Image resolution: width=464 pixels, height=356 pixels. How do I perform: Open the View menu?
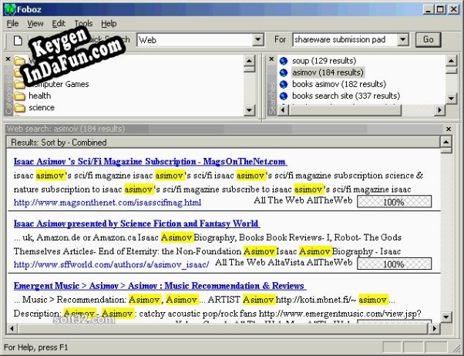click(x=35, y=23)
